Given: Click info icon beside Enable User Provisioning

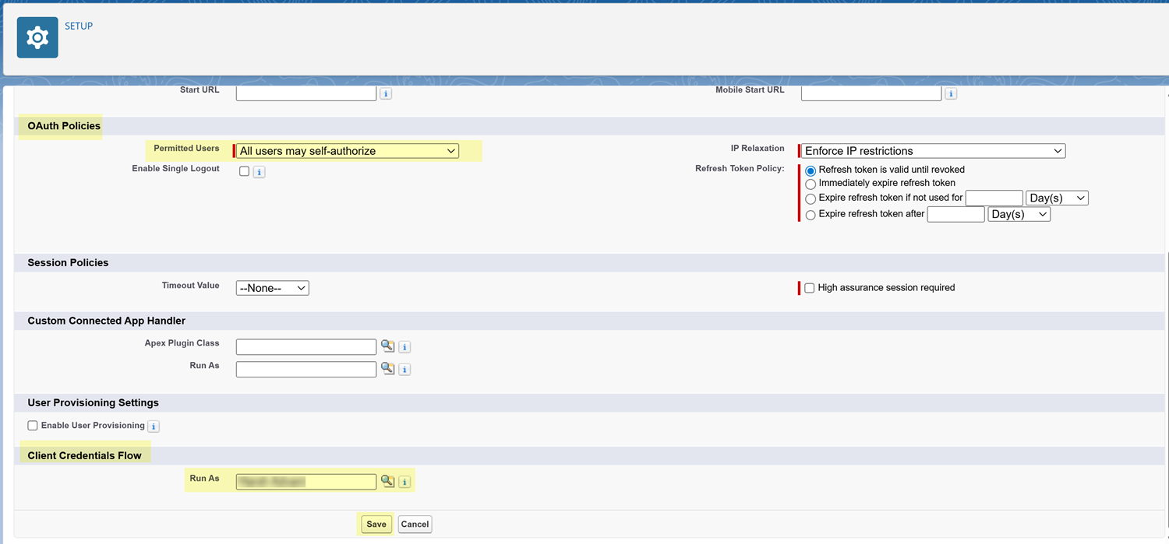Looking at the screenshot, I should coord(154,426).
